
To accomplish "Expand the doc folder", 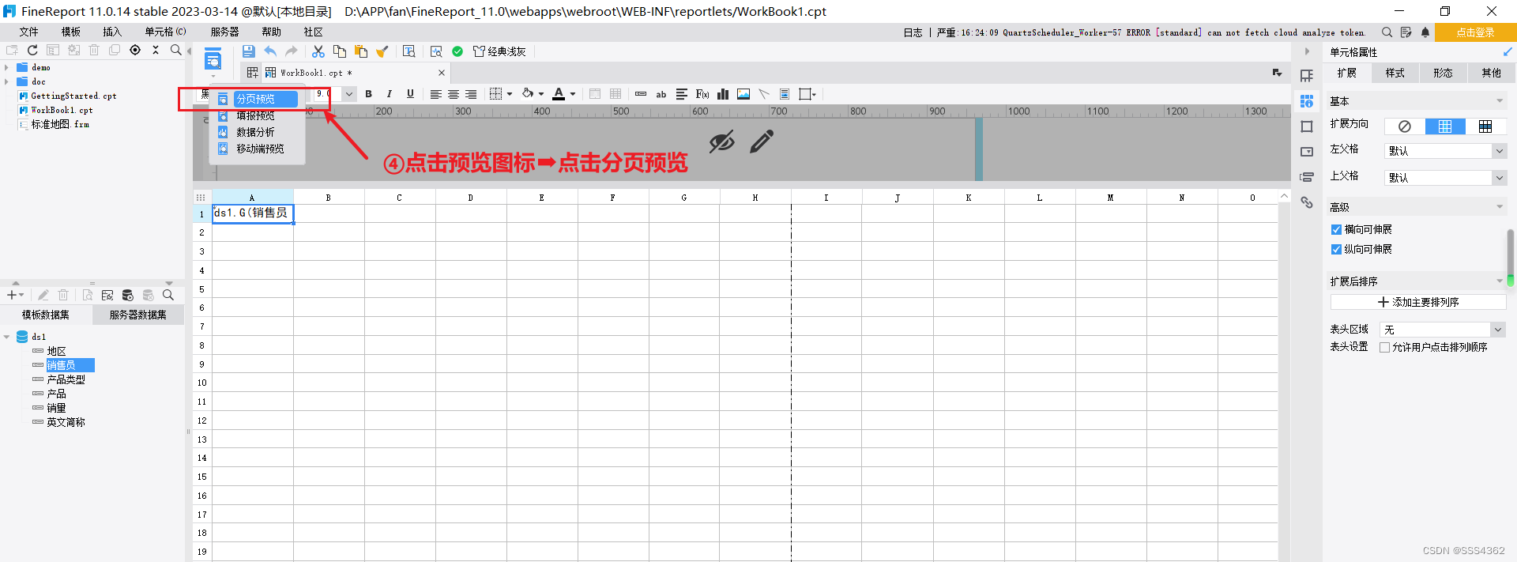I will (x=6, y=81).
